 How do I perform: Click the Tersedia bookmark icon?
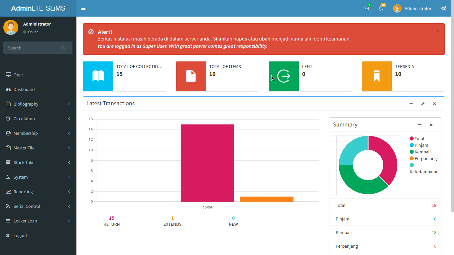pyautogui.click(x=377, y=76)
